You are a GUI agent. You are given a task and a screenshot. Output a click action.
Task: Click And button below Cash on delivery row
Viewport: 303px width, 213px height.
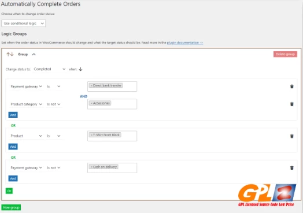(x=13, y=178)
